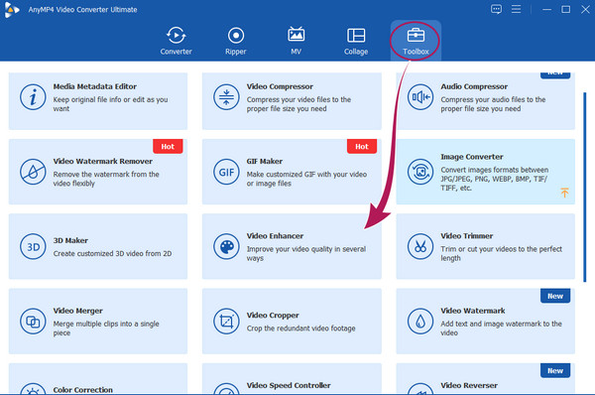Switch to the Ripper tab
595x395 pixels.
click(236, 41)
